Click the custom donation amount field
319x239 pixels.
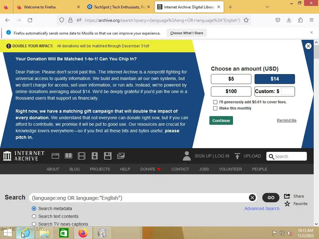tap(288, 91)
